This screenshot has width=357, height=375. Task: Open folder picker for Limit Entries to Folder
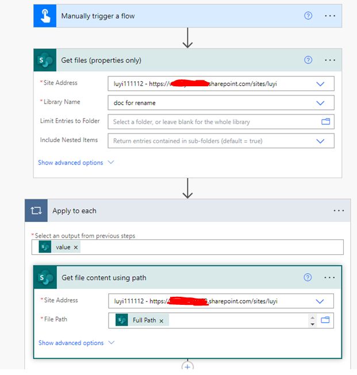click(x=325, y=122)
